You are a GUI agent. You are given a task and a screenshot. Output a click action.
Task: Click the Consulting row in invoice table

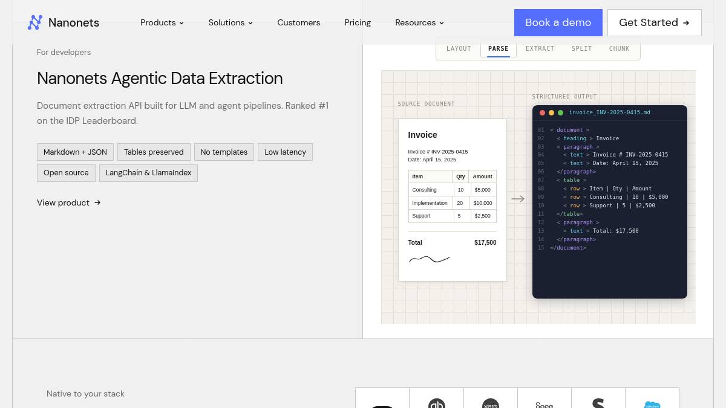[453, 190]
